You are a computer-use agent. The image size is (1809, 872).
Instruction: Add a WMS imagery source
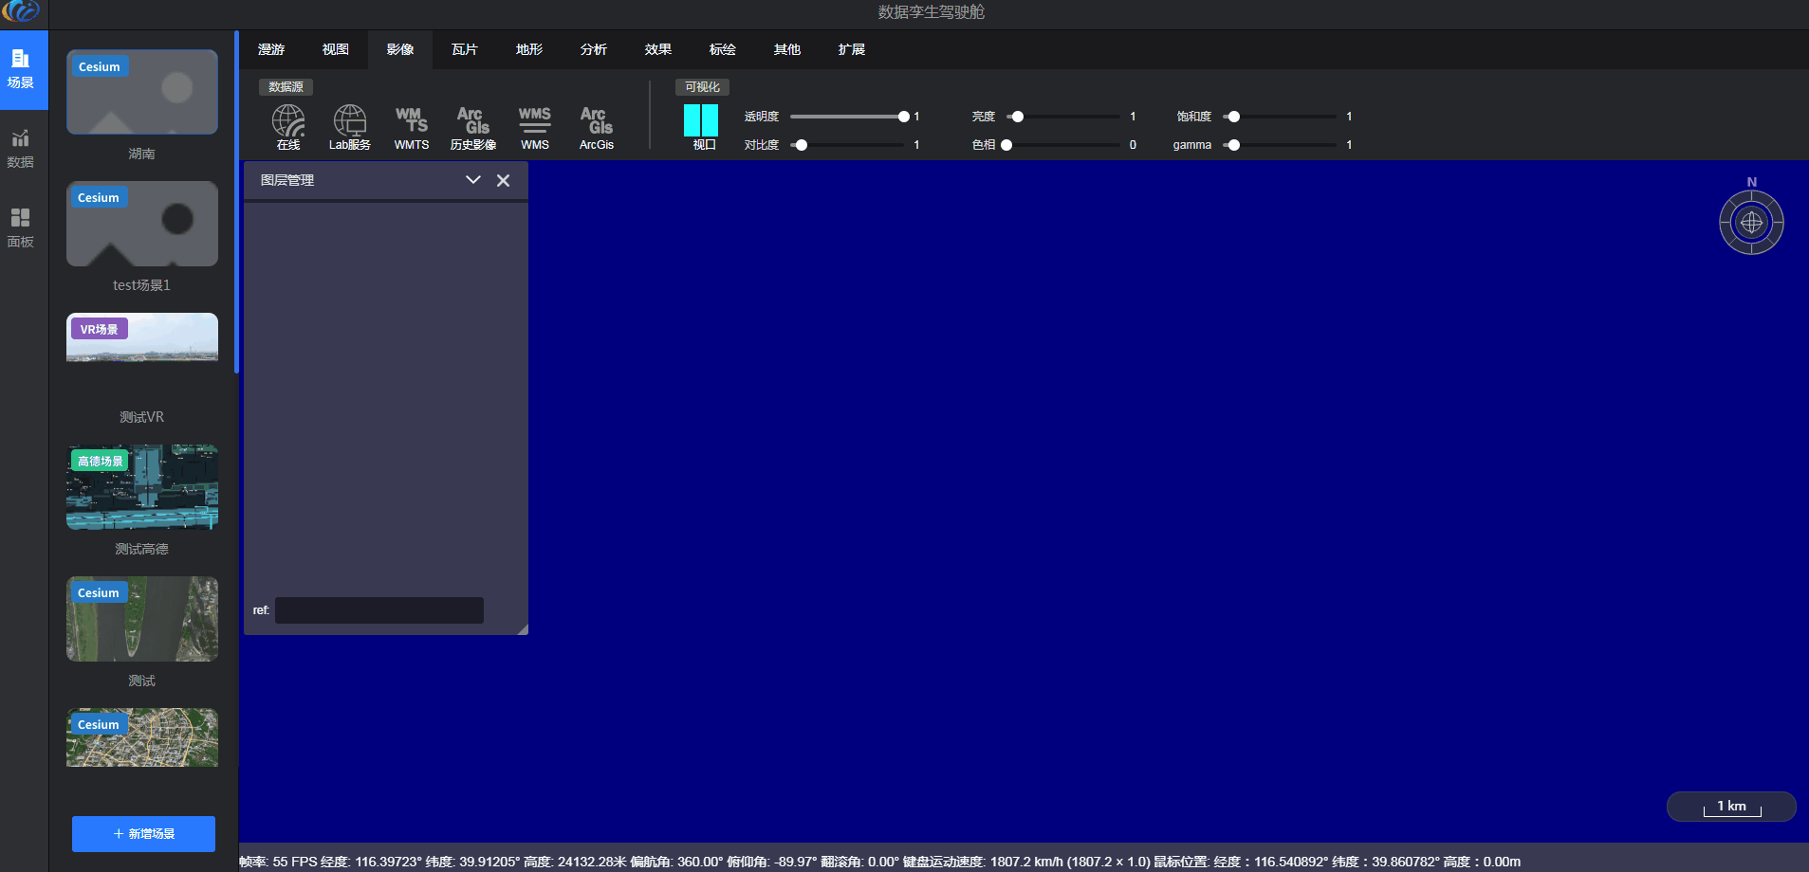pyautogui.click(x=534, y=121)
